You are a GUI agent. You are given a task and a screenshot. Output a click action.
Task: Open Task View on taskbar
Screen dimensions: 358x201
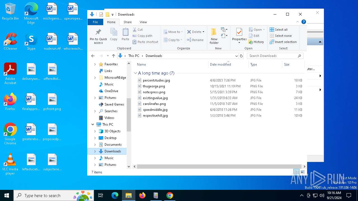[101, 195]
